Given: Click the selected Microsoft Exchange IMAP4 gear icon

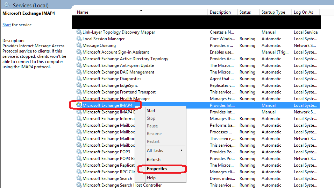Looking at the screenshot, I should pyautogui.click(x=79, y=105).
